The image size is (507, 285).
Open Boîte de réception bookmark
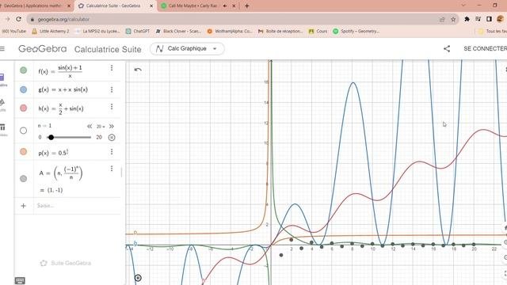280,32
